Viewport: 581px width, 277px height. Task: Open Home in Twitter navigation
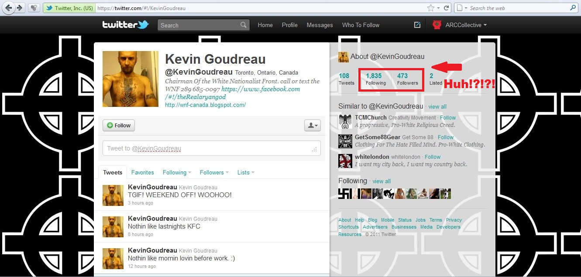pyautogui.click(x=265, y=25)
